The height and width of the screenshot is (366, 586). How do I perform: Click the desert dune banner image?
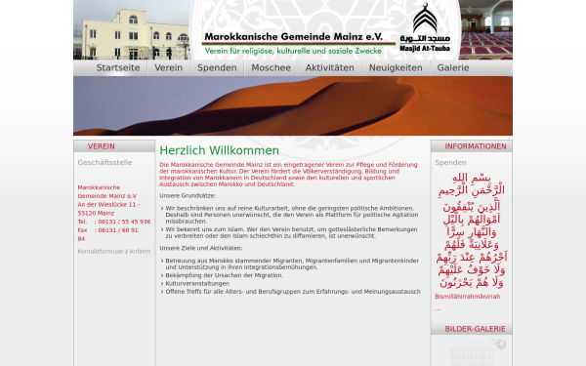click(293, 105)
